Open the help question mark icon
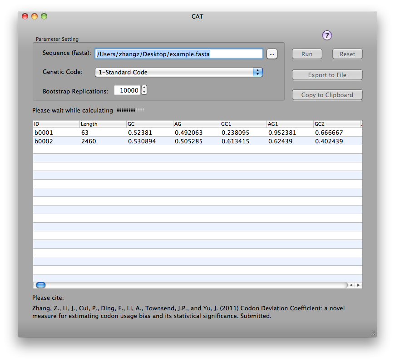395x362 pixels. (x=327, y=35)
